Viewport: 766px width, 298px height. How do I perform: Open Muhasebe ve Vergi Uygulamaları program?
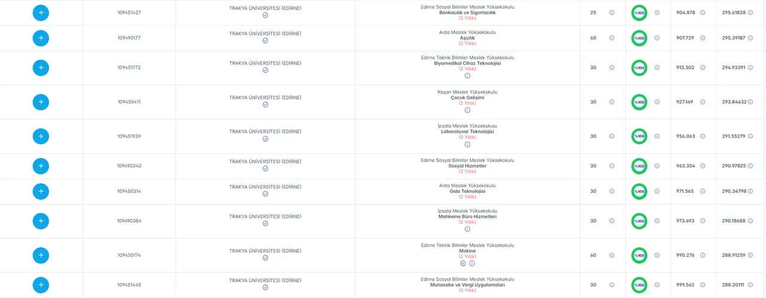[x=467, y=285]
